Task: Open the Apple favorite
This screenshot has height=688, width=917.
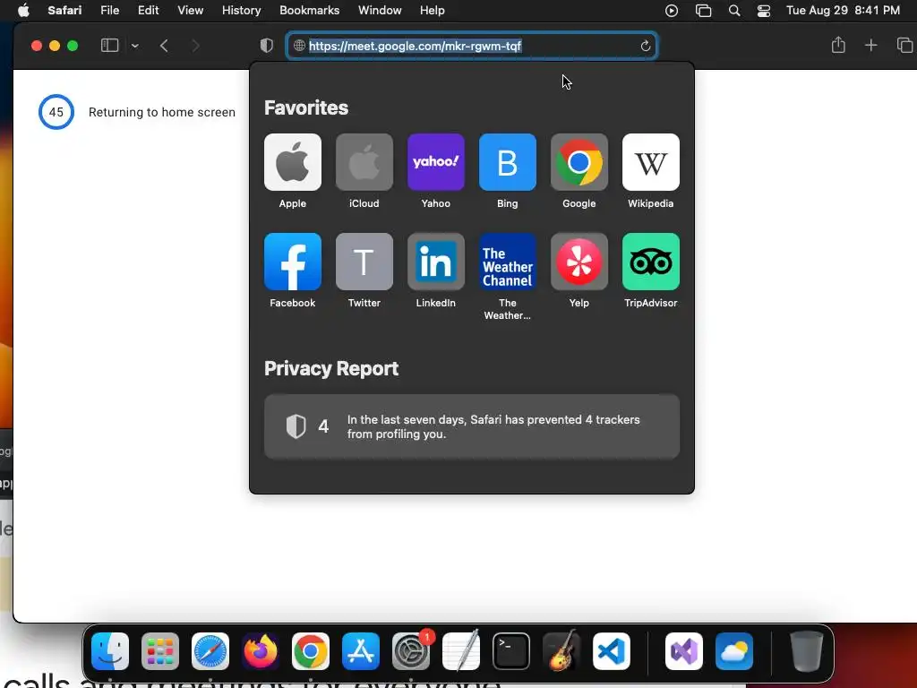Action: click(x=293, y=162)
